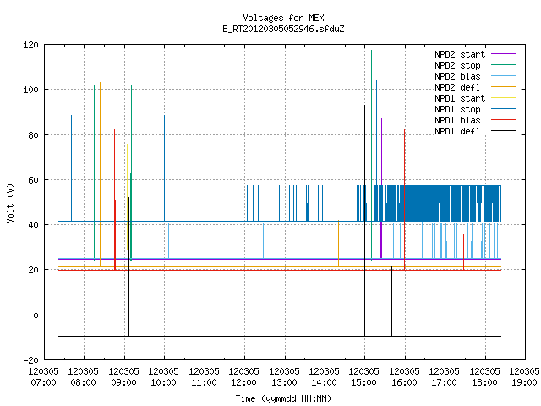Click the 'NPD1 start' legend label
This screenshot has height=406, width=541.
[460, 98]
